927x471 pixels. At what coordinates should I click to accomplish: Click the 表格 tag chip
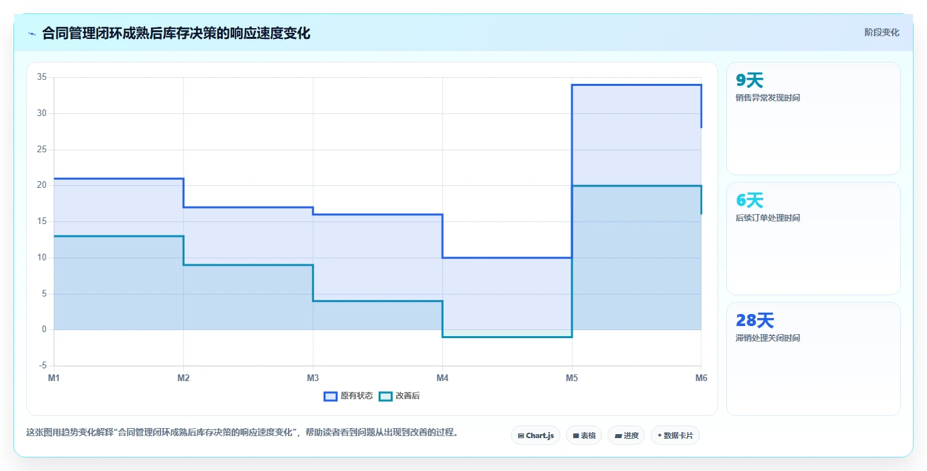click(584, 435)
